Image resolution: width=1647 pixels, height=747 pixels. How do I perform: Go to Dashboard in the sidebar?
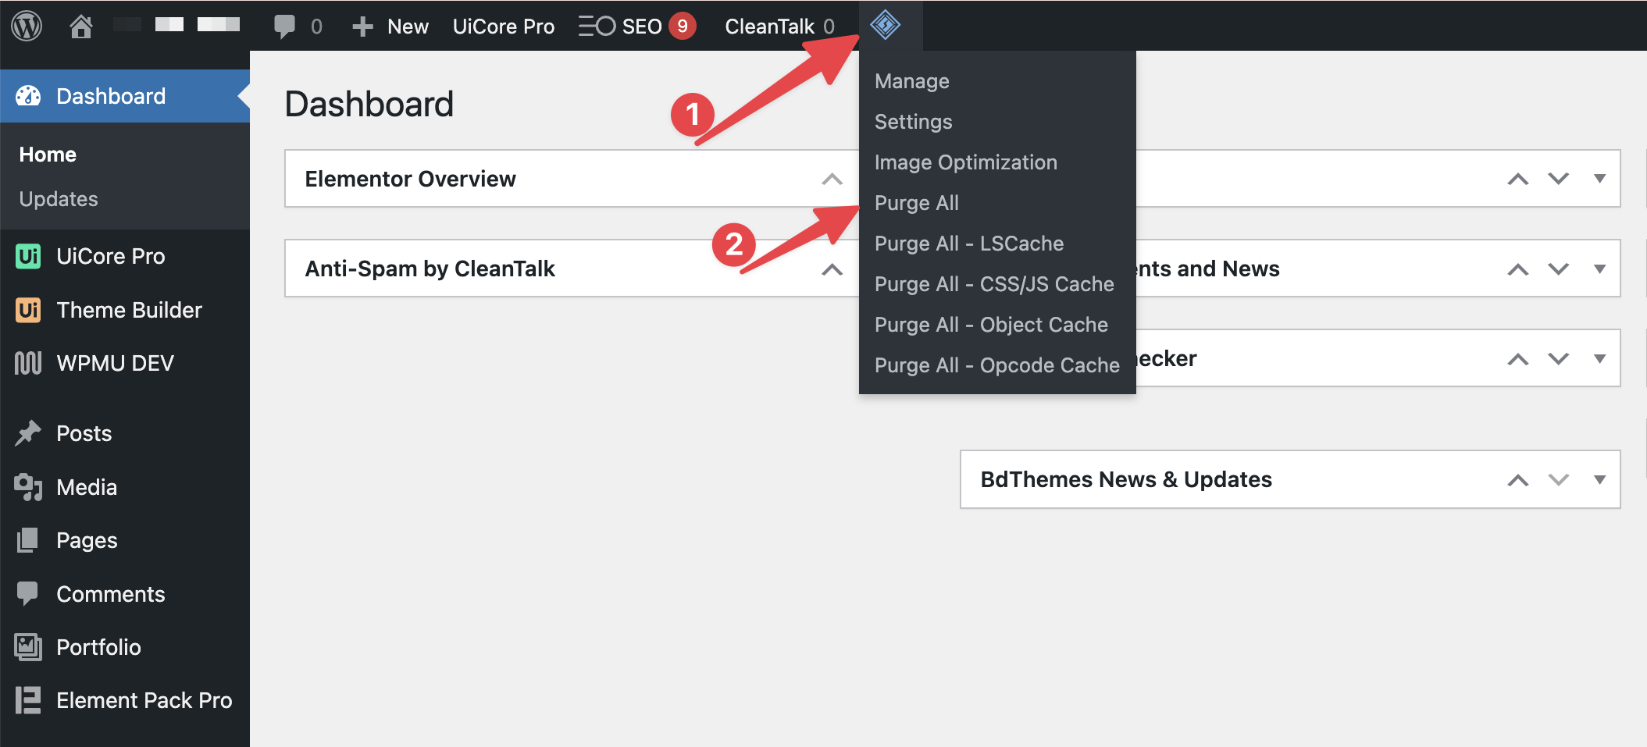(x=125, y=96)
